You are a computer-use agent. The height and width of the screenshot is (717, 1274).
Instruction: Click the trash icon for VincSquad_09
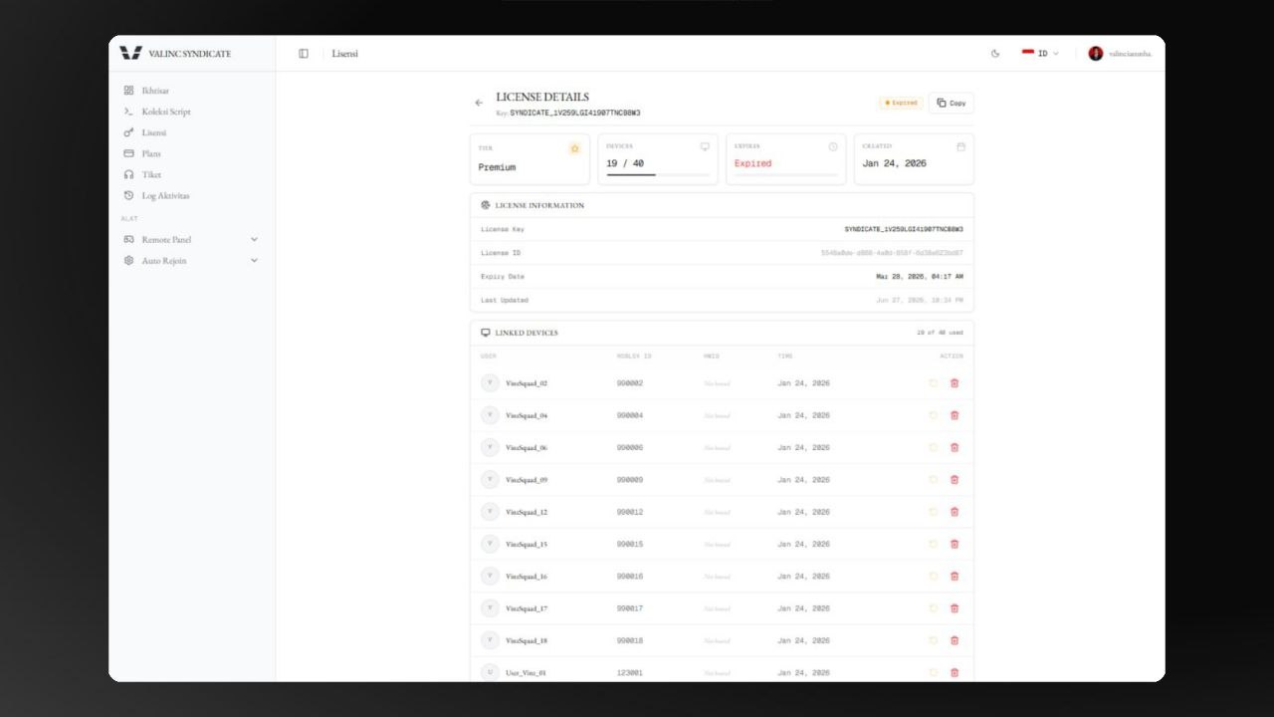[x=955, y=480]
